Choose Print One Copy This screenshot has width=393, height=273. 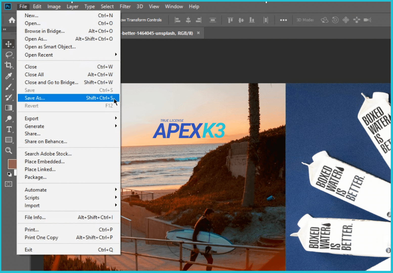pos(69,237)
